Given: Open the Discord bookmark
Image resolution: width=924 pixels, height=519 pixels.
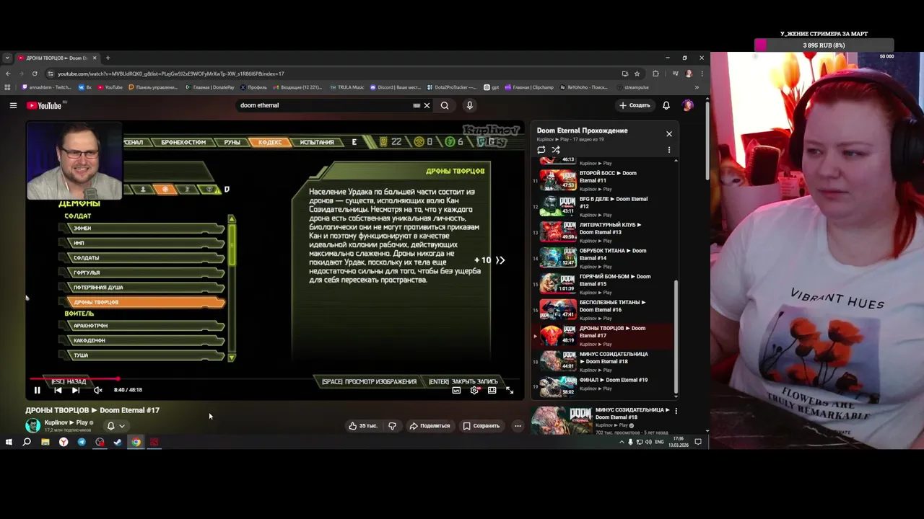Looking at the screenshot, I should tap(395, 87).
